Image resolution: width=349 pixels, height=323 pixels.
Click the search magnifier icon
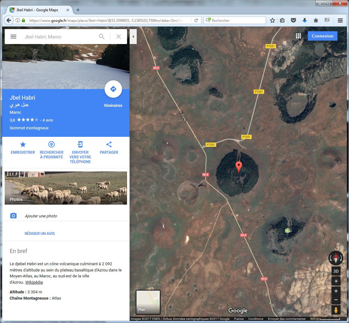pyautogui.click(x=102, y=37)
